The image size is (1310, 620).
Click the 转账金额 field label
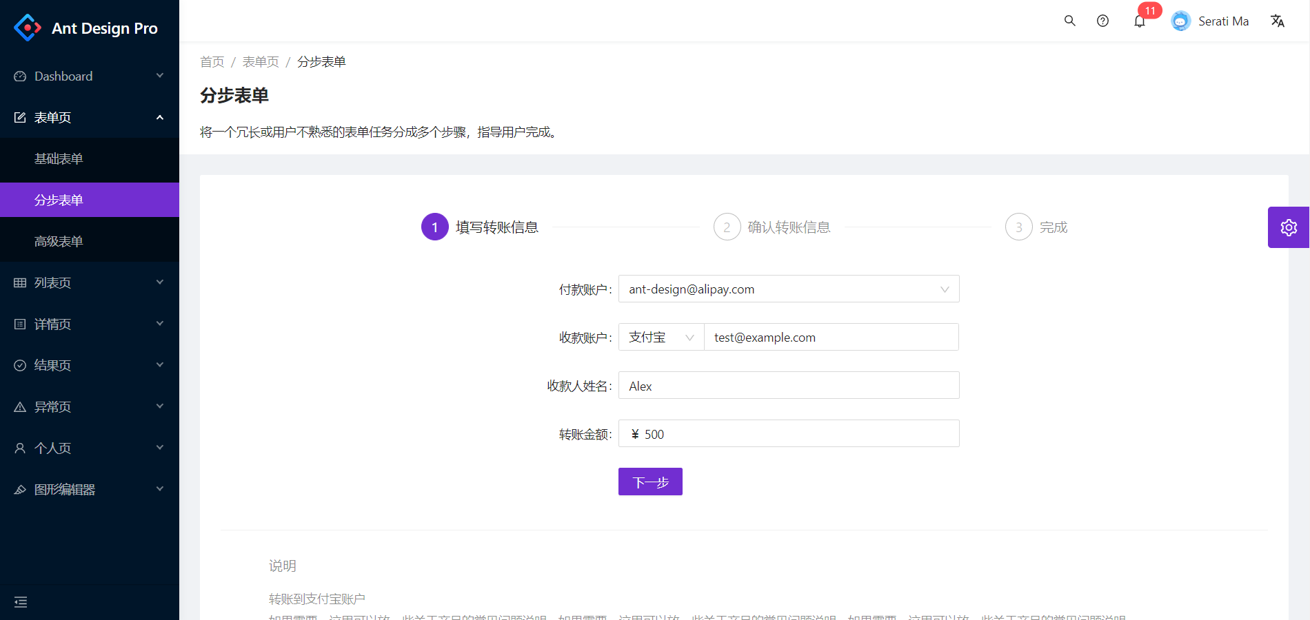(585, 434)
